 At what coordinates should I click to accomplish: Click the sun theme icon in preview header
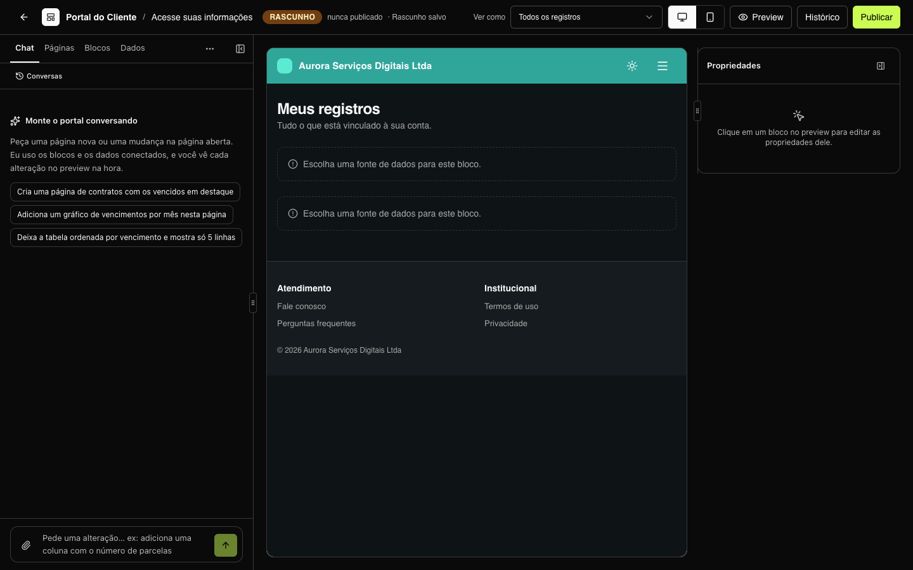point(632,66)
